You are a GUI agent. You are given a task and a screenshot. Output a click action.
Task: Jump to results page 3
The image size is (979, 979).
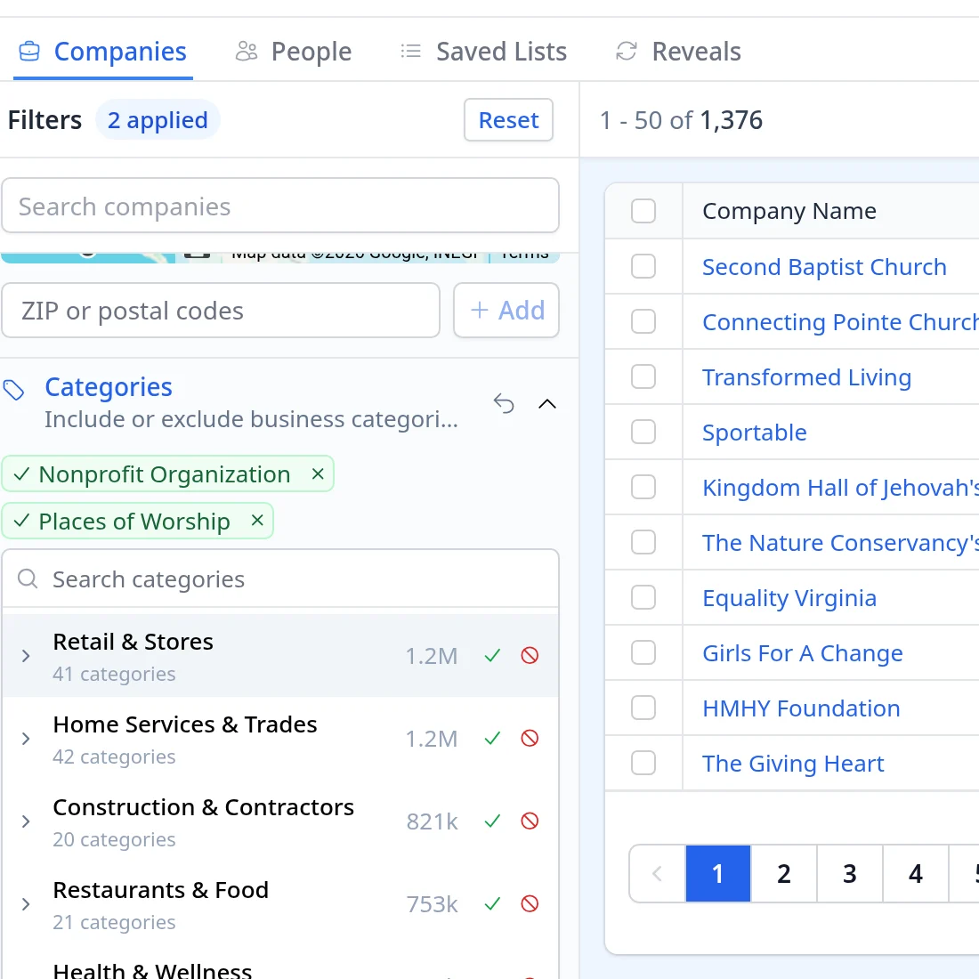pos(850,873)
